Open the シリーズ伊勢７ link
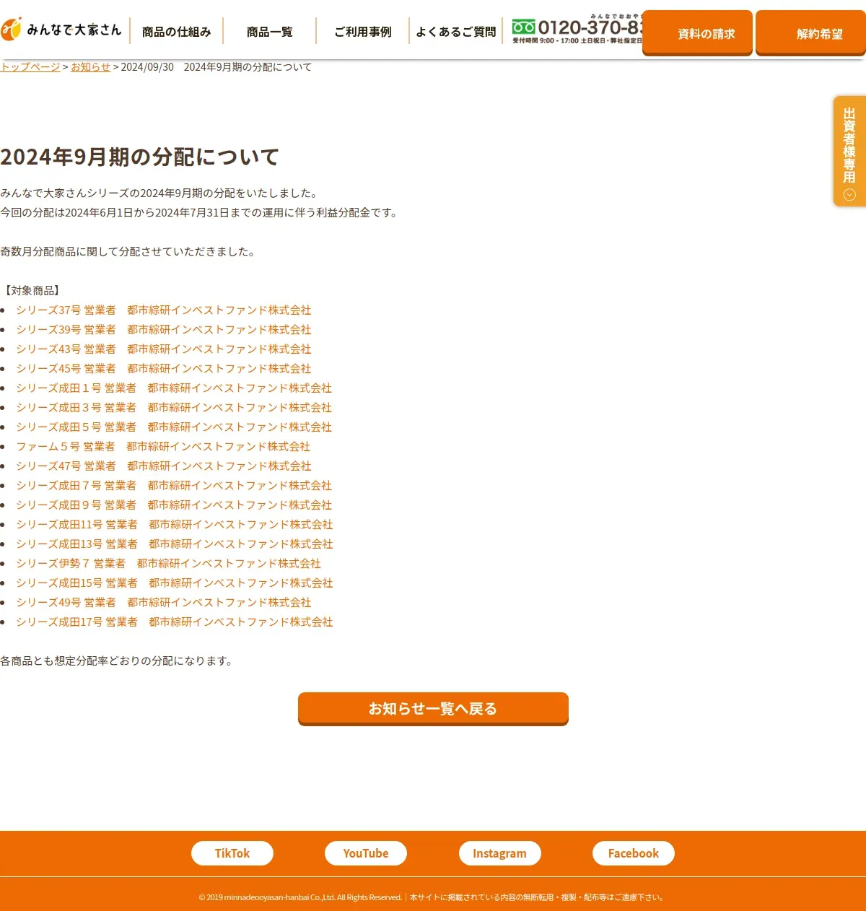Screen dimensions: 866x911 [x=169, y=564]
